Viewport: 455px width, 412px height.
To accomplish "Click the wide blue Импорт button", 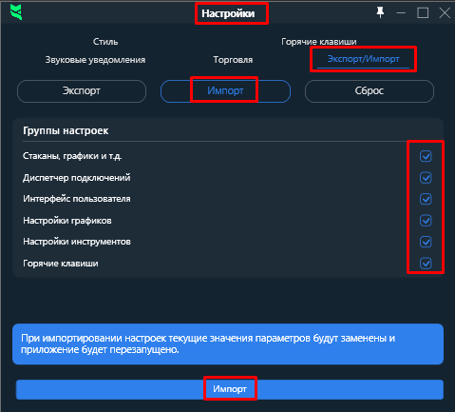I will pos(230,389).
